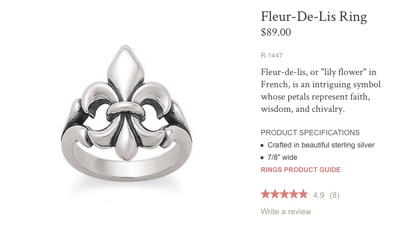Viewport: 412px width, 229px height.
Task: Click the 4.9 average rating number
Action: click(319, 195)
